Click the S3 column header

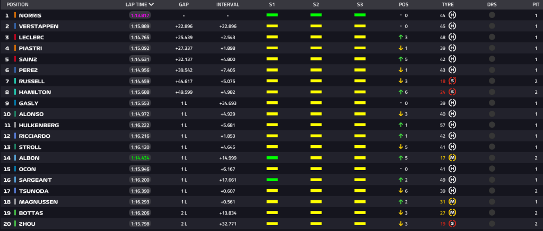360,4
